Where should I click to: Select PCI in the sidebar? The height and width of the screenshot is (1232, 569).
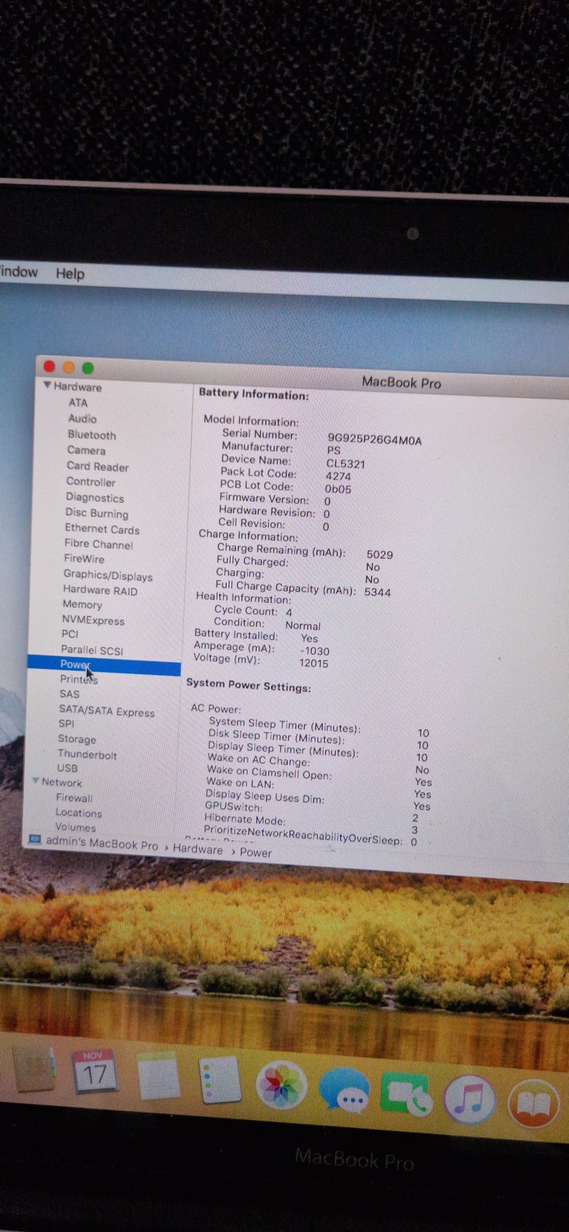click(x=70, y=634)
